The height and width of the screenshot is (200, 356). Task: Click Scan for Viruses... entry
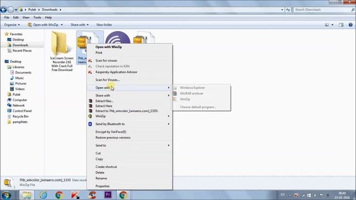(x=130, y=80)
